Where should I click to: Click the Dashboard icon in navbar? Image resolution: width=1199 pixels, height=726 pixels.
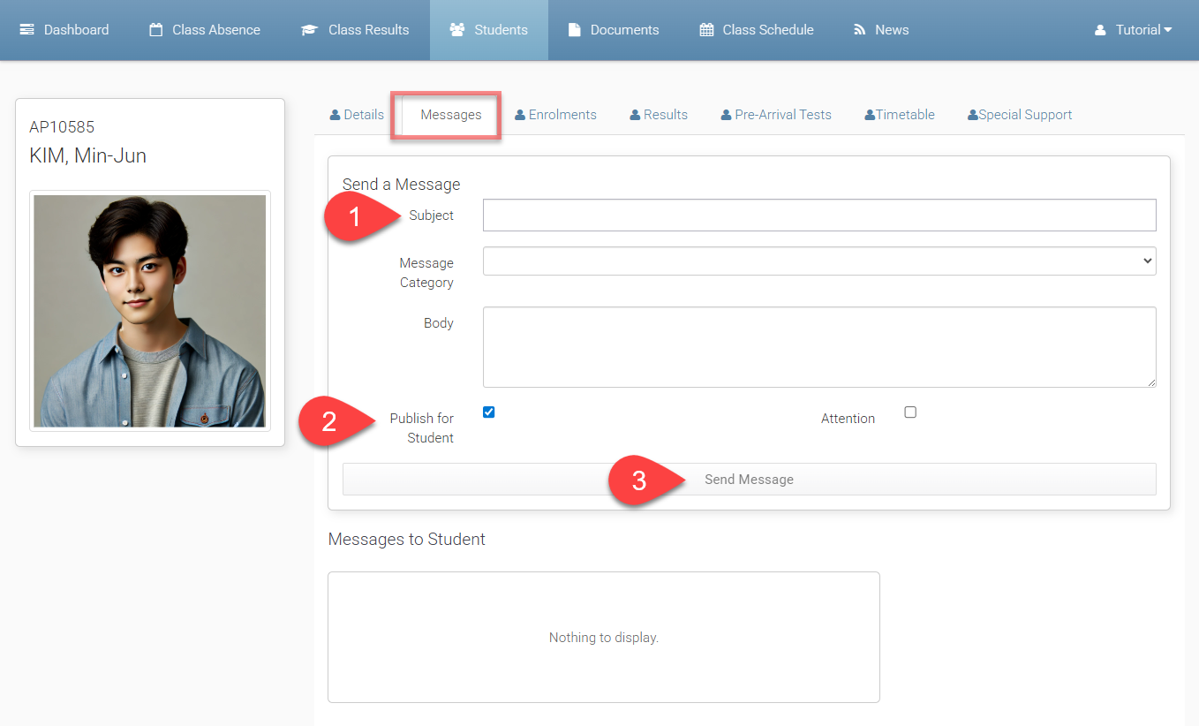pyautogui.click(x=27, y=30)
